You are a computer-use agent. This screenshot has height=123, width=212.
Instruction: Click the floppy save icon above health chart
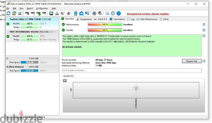pos(65,81)
